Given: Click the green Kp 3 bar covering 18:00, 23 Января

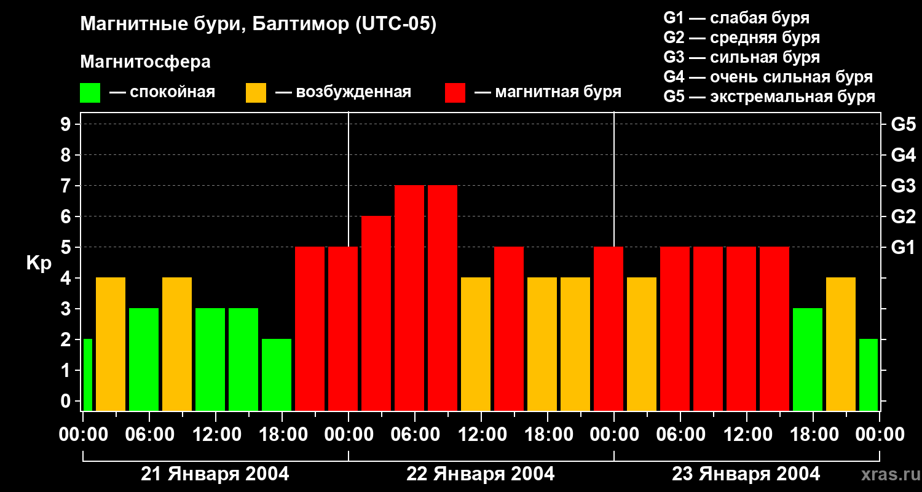Looking at the screenshot, I should coord(808,359).
